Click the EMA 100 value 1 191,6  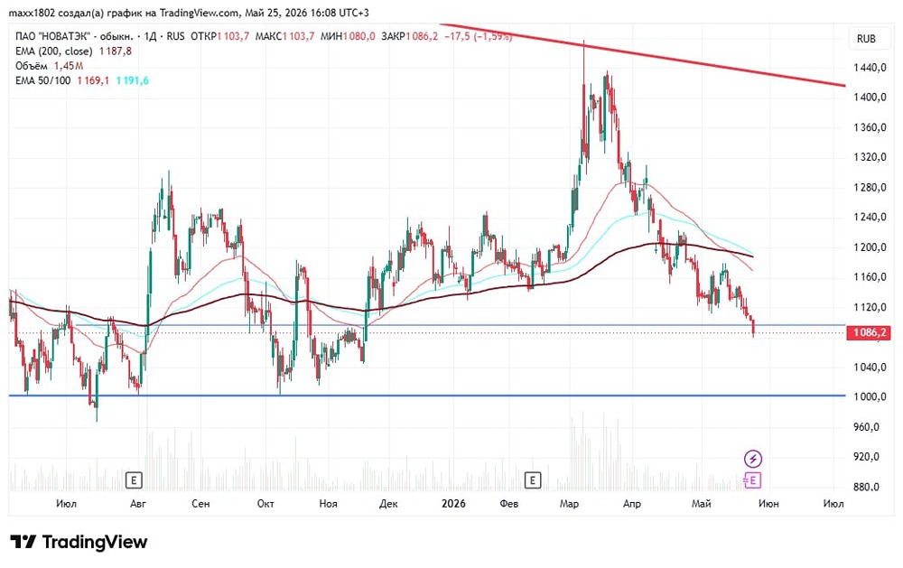click(132, 80)
